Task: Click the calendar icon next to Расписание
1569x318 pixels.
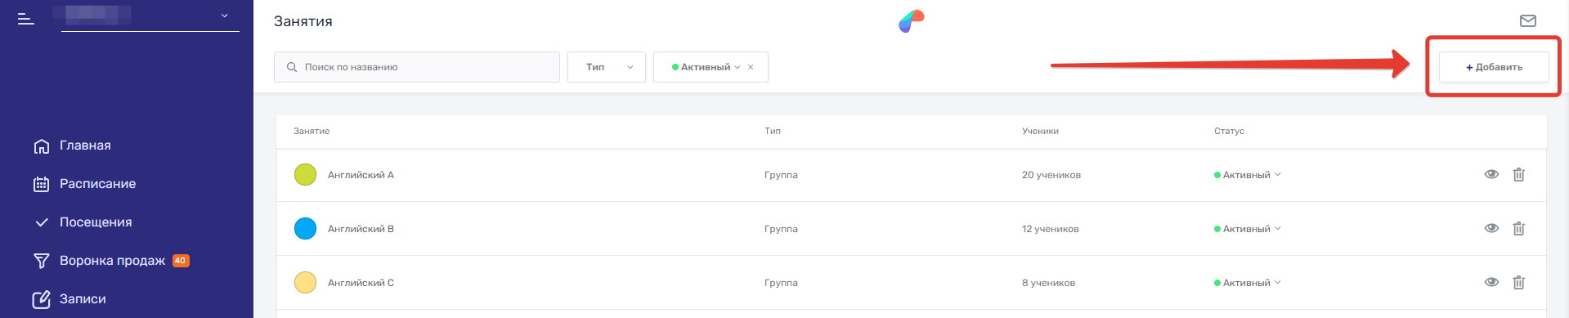Action: tap(42, 185)
